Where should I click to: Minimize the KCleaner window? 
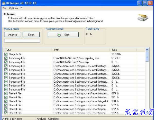[140, 3]
